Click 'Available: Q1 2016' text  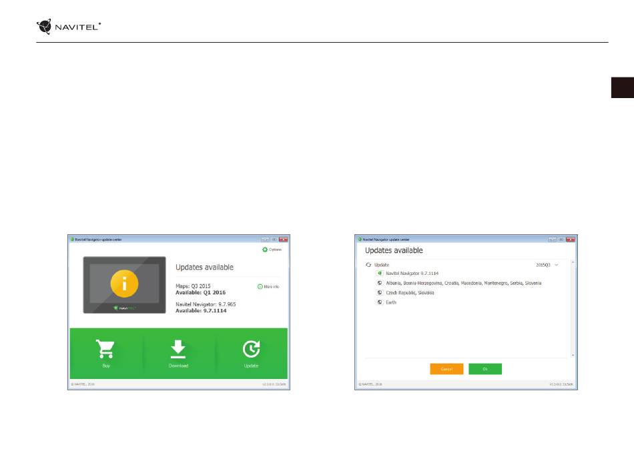pyautogui.click(x=201, y=293)
